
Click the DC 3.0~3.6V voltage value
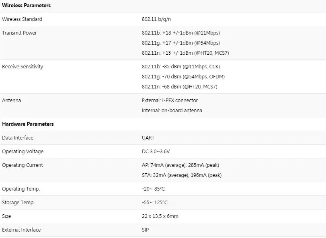coord(156,152)
